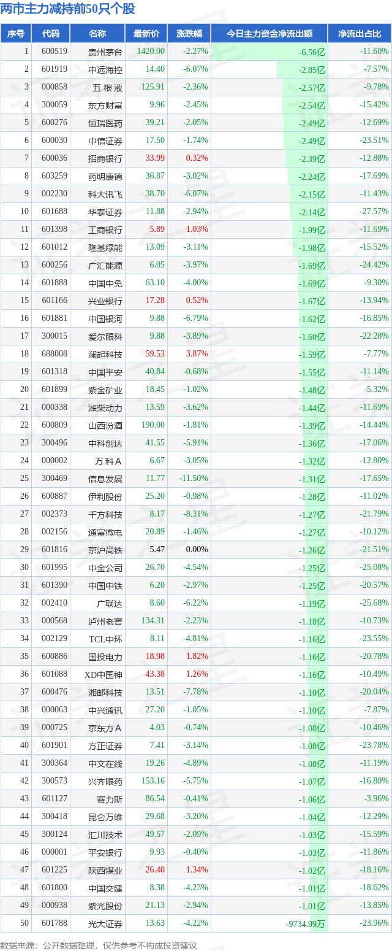Select stock name TCL中环

click(x=105, y=639)
